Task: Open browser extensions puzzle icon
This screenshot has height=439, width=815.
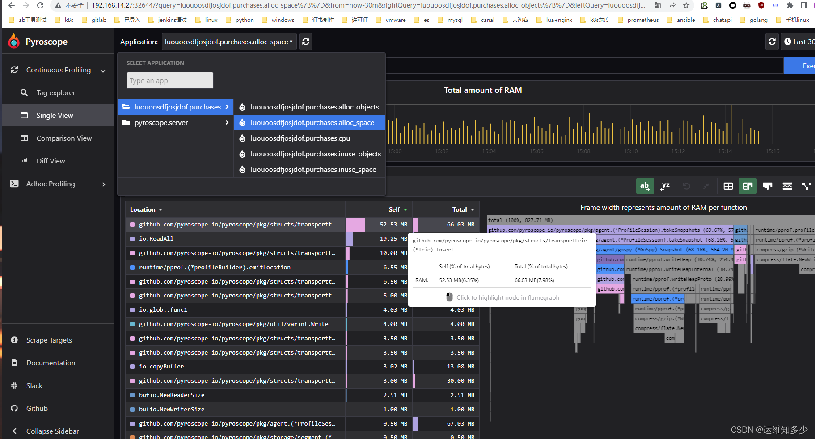Action: click(790, 5)
